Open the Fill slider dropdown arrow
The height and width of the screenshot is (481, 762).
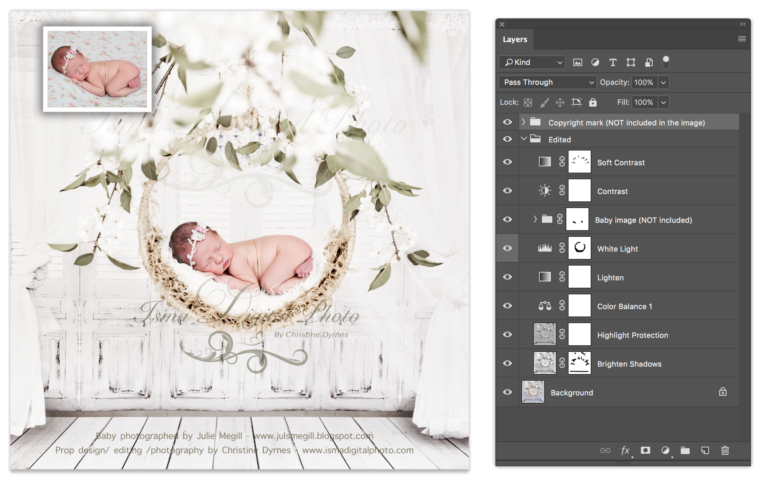click(x=663, y=102)
